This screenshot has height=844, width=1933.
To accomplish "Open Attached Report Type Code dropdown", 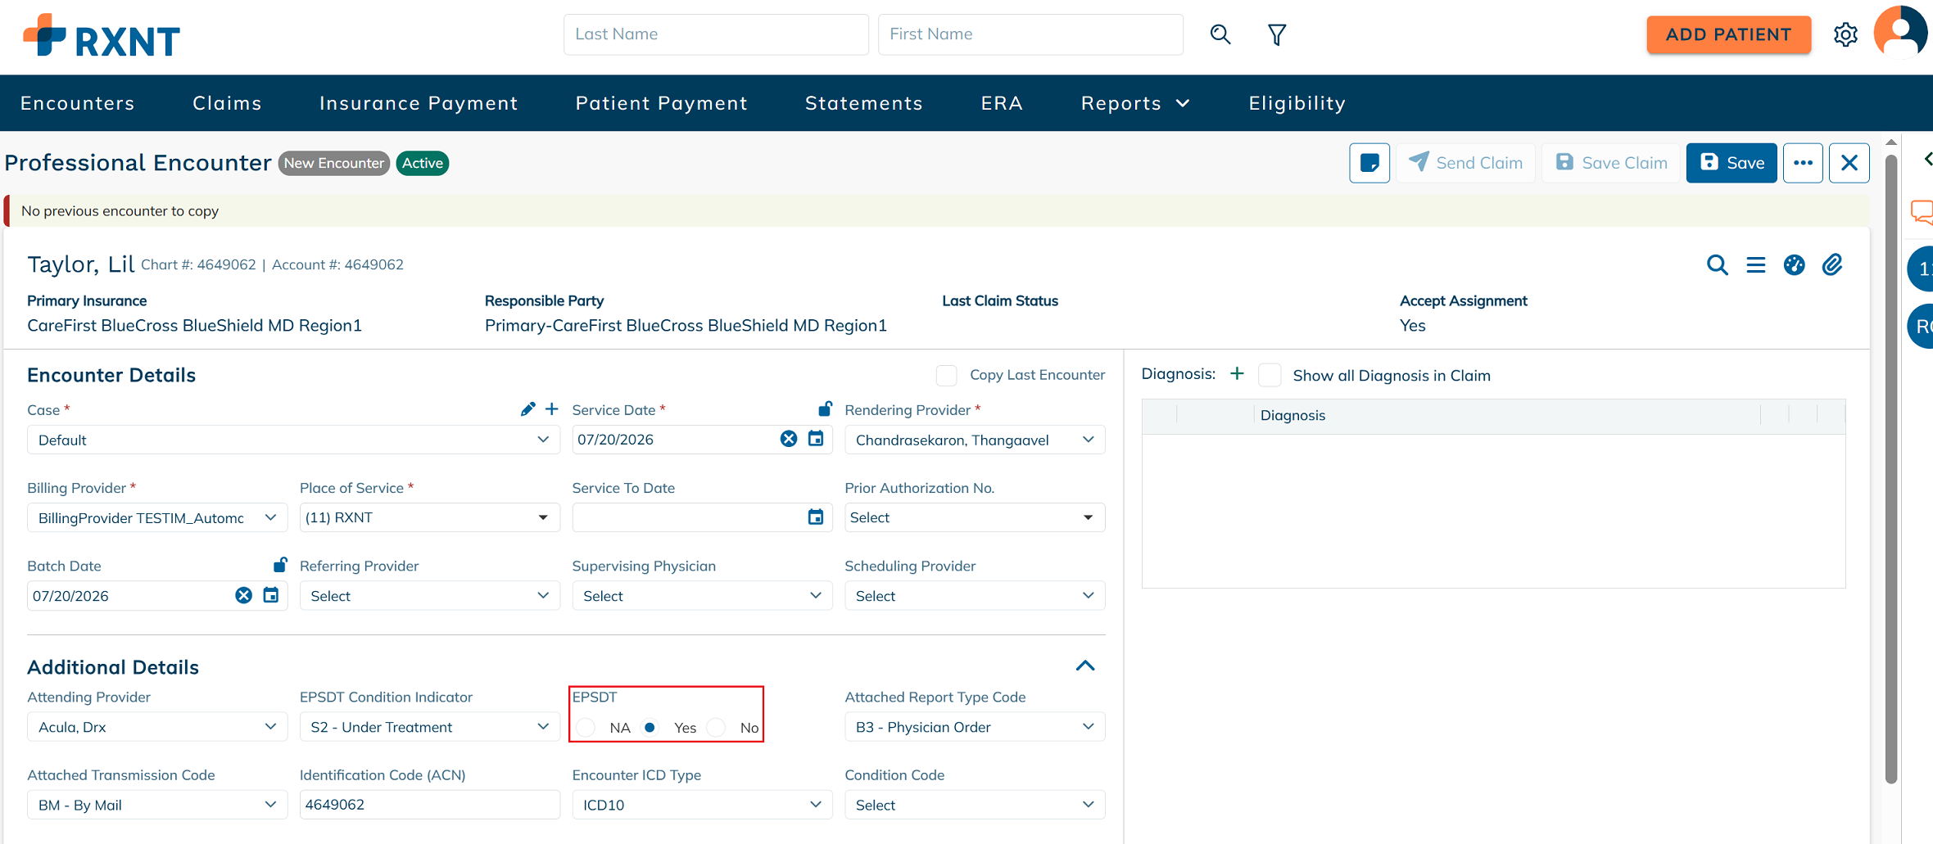I will tap(975, 727).
